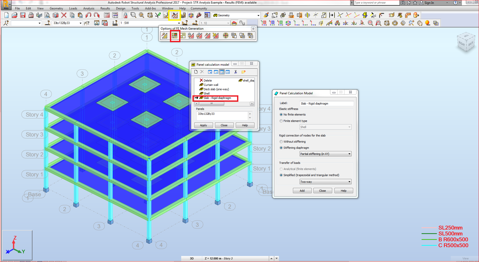The width and height of the screenshot is (479, 262).
Task: Open the empty node selection dropdown
Action: (x=39, y=23)
